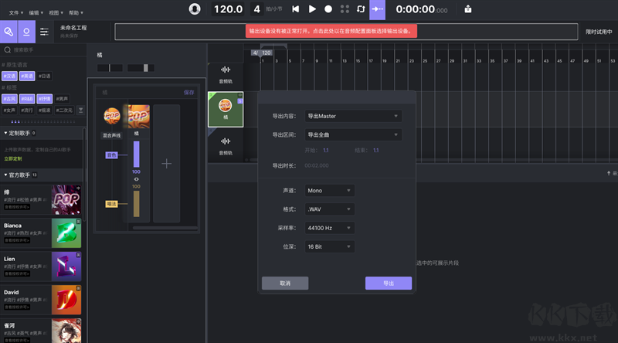Click the round user avatar icon
618x343 pixels.
(x=195, y=8)
